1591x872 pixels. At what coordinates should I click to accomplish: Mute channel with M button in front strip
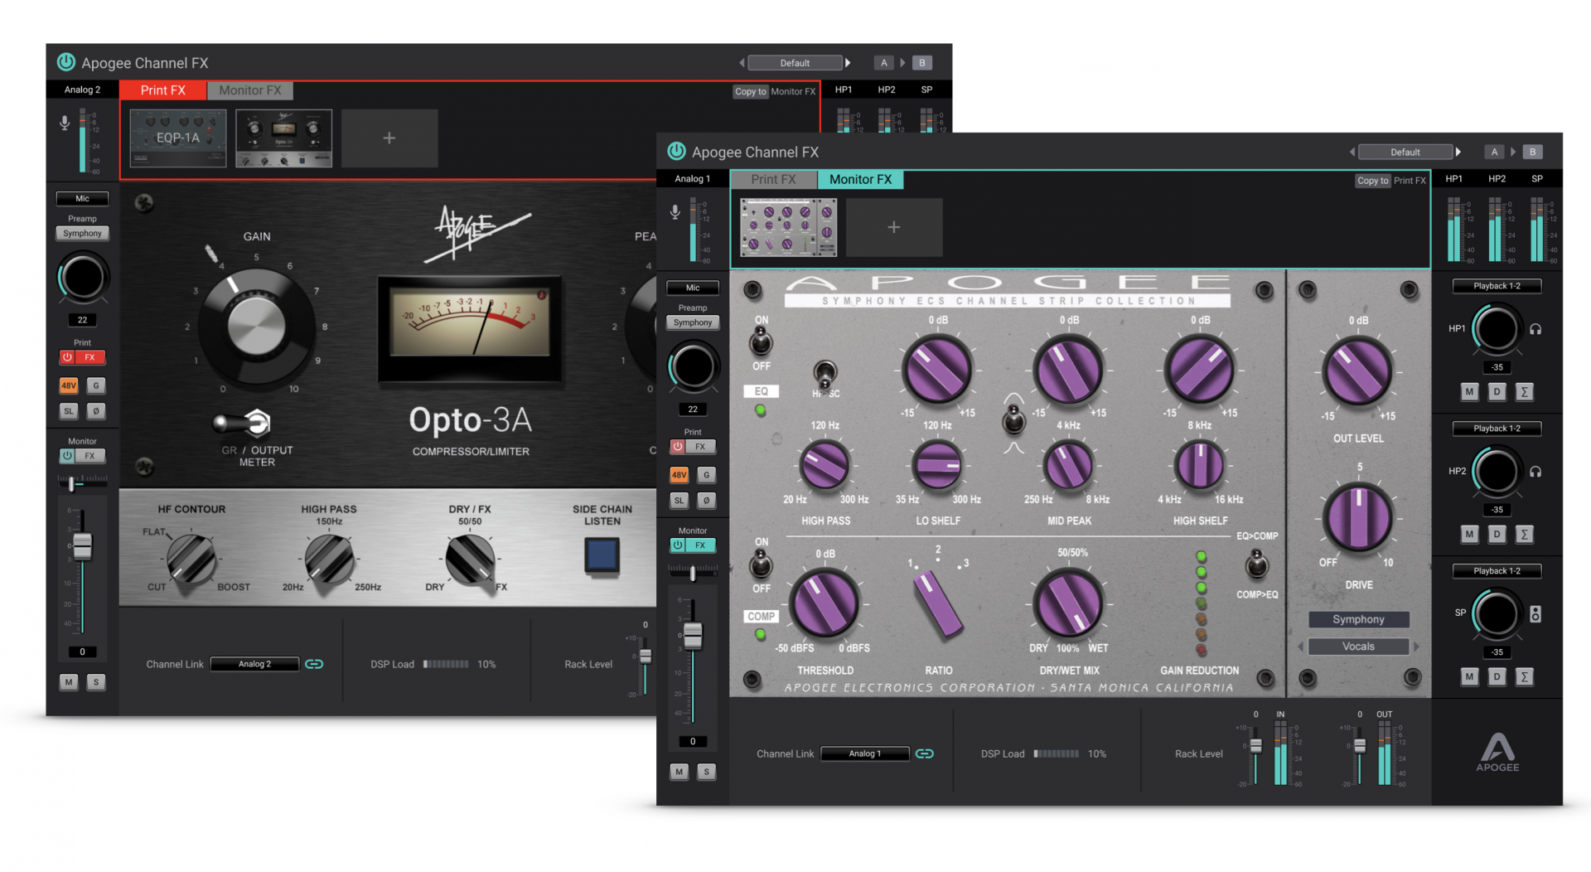coord(679,772)
